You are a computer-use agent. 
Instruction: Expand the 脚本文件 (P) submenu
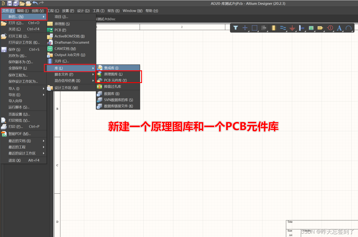[x=71, y=74]
